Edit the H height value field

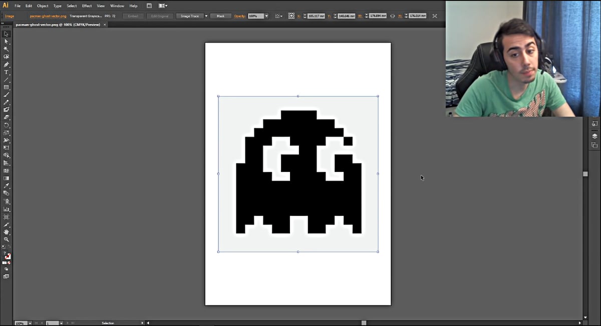pos(417,16)
